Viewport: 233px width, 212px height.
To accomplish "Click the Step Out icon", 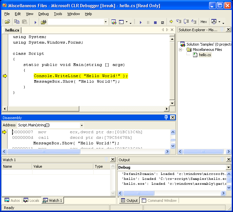I will pos(194,22).
